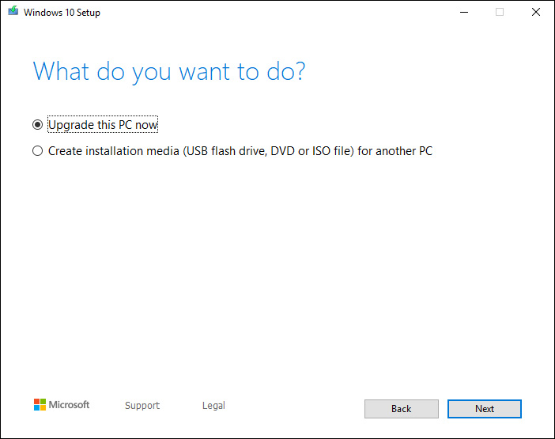Viewport: 555px width, 439px height.
Task: Click the Windows 10 Setup title bar icon
Action: (x=13, y=11)
